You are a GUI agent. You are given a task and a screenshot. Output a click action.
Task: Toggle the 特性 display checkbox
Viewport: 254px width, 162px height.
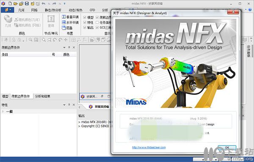pos(85,22)
